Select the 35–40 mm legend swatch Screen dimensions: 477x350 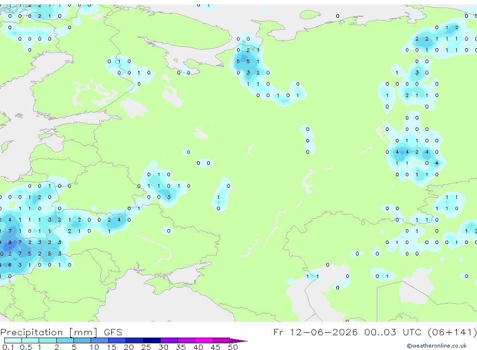pos(187,340)
